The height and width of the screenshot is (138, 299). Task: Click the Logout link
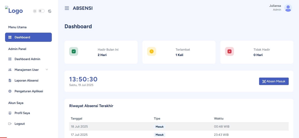[28, 124]
